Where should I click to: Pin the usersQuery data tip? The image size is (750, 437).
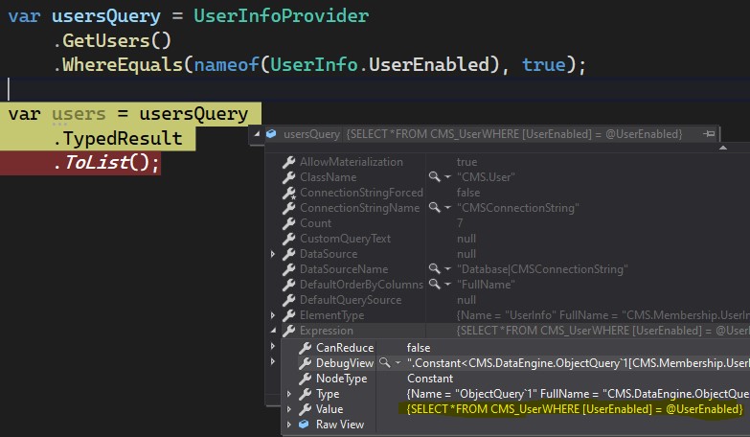[x=709, y=134]
